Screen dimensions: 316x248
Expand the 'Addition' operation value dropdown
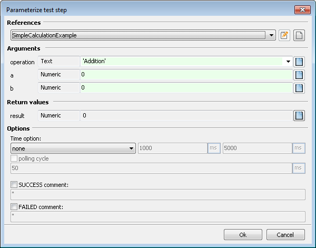tap(288, 62)
